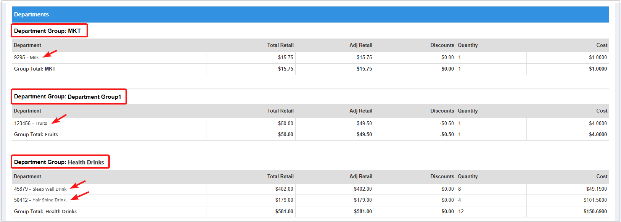Click Group Total: Fruits row label
Image resolution: width=621 pixels, height=222 pixels.
click(36, 135)
